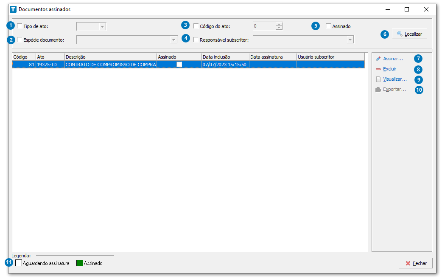The width and height of the screenshot is (442, 279).
Task: Decrease the Código do ato value
Action: point(279,28)
